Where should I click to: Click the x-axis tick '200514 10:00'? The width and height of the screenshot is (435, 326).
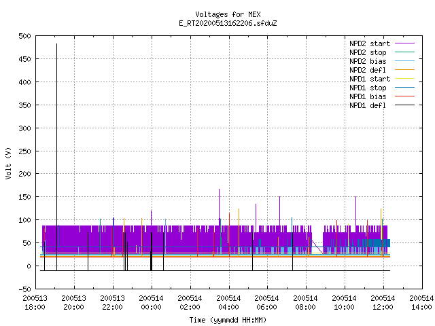pyautogui.click(x=345, y=303)
